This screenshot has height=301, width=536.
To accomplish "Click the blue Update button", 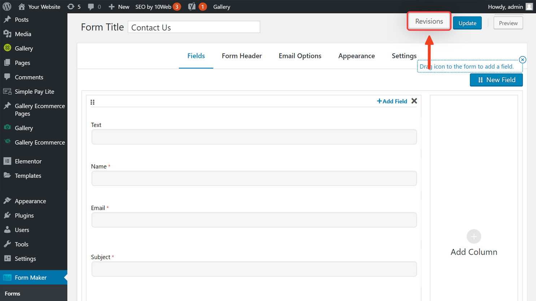I will 467,23.
